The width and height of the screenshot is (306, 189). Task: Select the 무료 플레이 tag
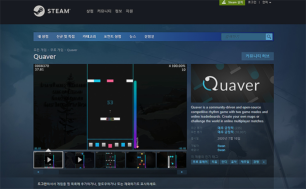pyautogui.click(x=200, y=162)
